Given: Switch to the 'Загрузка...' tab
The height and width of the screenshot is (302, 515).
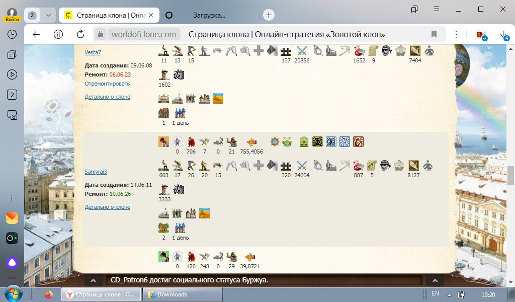Looking at the screenshot, I should click(209, 15).
